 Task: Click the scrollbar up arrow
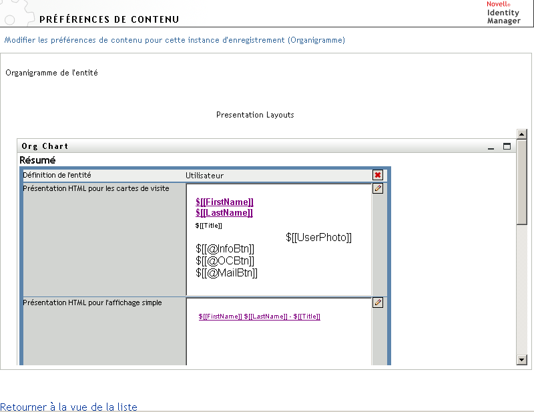coord(522,134)
